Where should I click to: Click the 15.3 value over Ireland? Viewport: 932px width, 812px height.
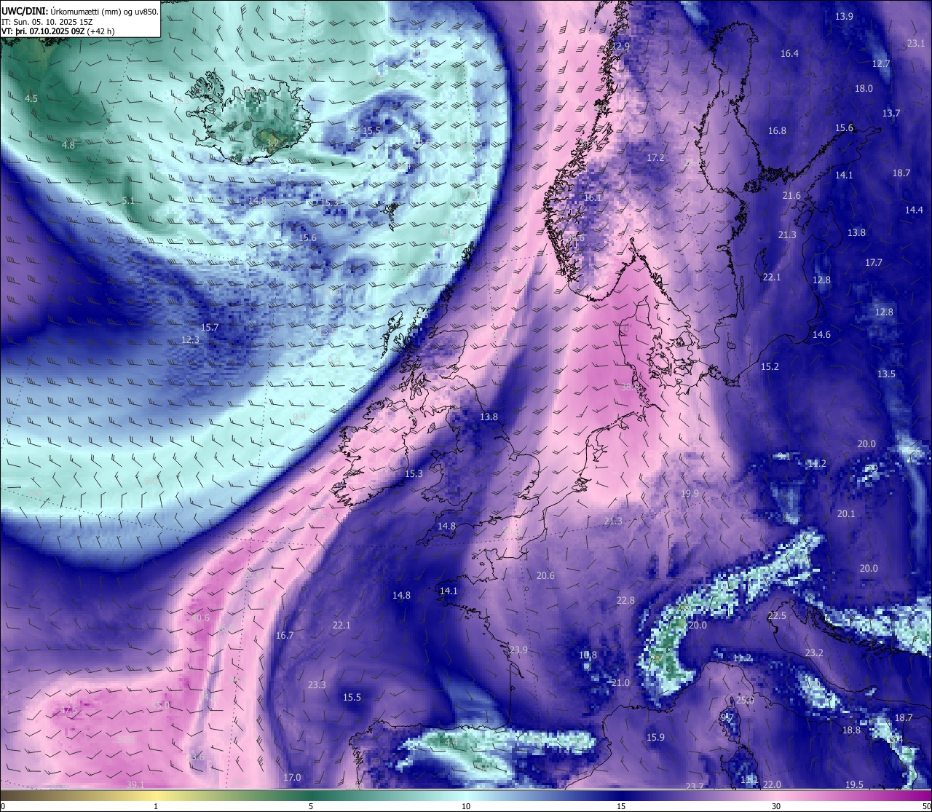(x=414, y=474)
